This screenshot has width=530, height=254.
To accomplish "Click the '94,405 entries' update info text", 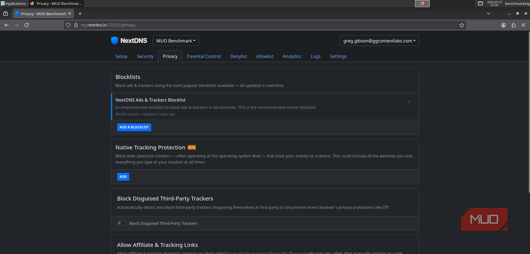I will pyautogui.click(x=145, y=114).
